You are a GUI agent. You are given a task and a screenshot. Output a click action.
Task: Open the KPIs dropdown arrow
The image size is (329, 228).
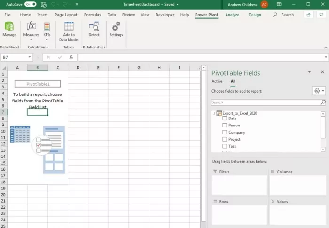[x=47, y=39]
